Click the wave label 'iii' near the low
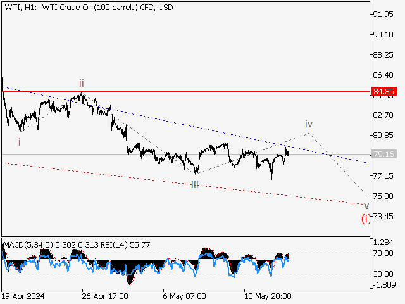This screenshot has width=405, height=304. [195, 185]
